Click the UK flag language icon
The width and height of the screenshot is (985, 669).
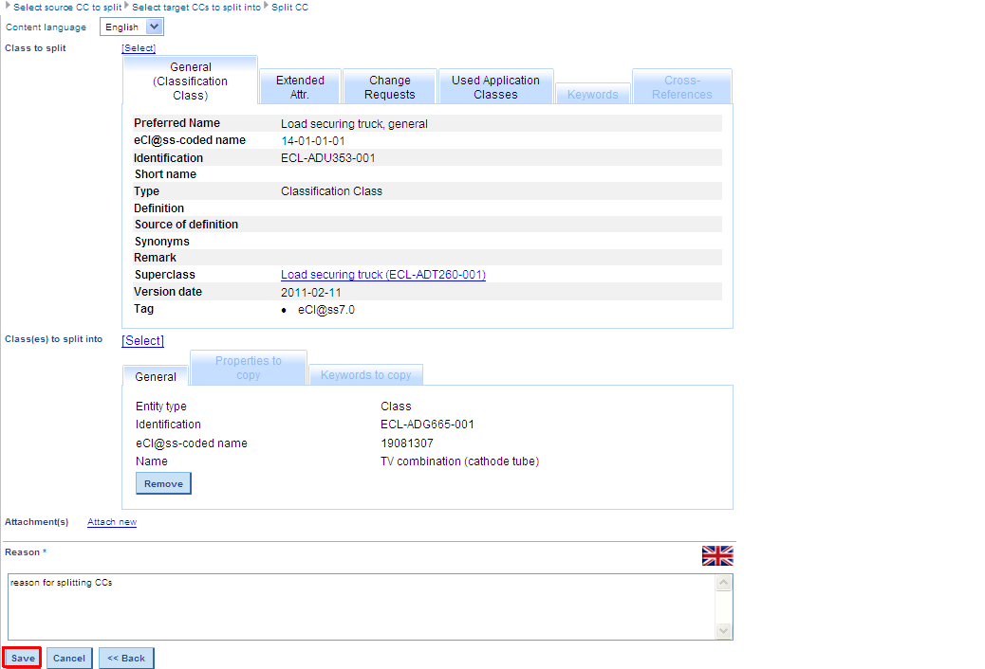(716, 556)
